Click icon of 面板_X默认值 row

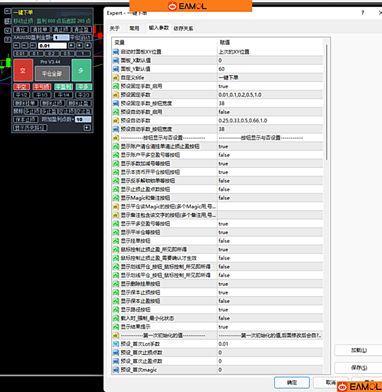(x=115, y=61)
